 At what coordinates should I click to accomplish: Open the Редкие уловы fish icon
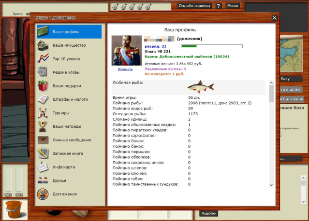(44, 72)
